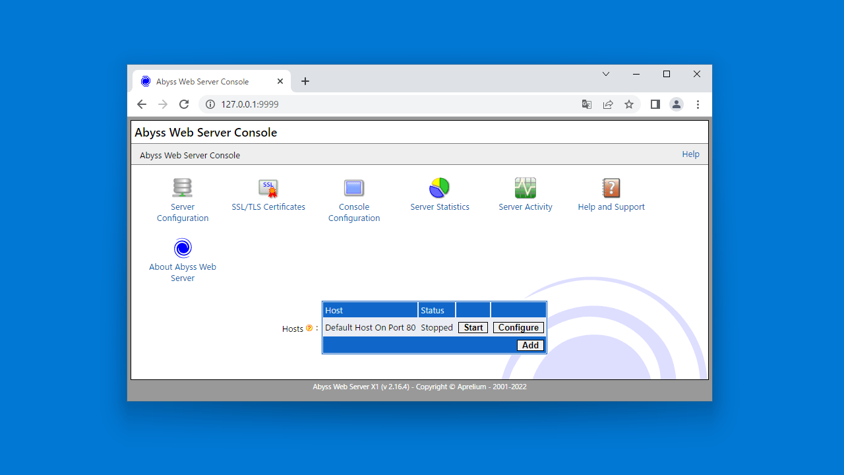Open the Server Statistics pie chart icon
This screenshot has height=475, width=844.
coord(440,188)
